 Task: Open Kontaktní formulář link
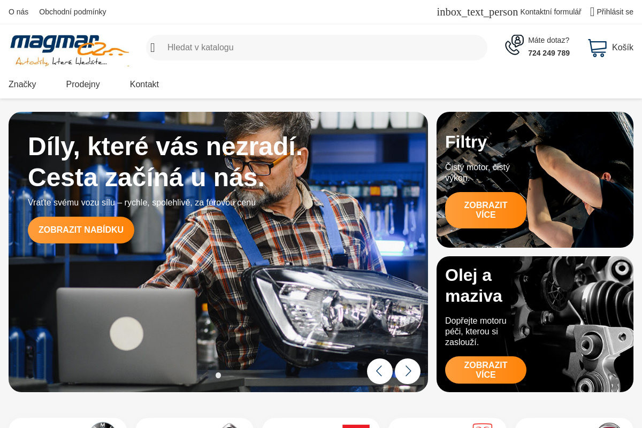point(551,12)
